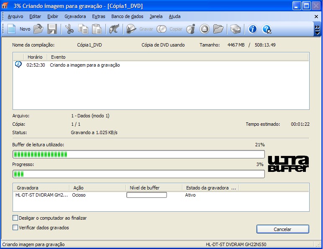This screenshot has width=323, height=249.
Task: Click the '02:52:30' time entry
Action: tap(36, 65)
